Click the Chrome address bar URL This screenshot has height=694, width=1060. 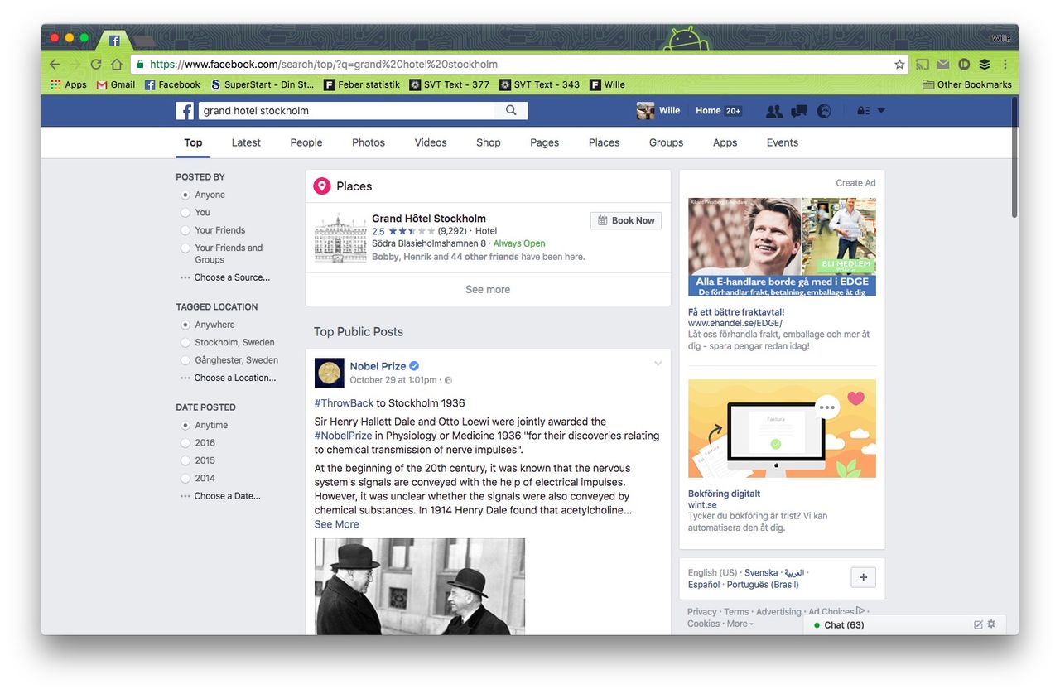pos(324,64)
